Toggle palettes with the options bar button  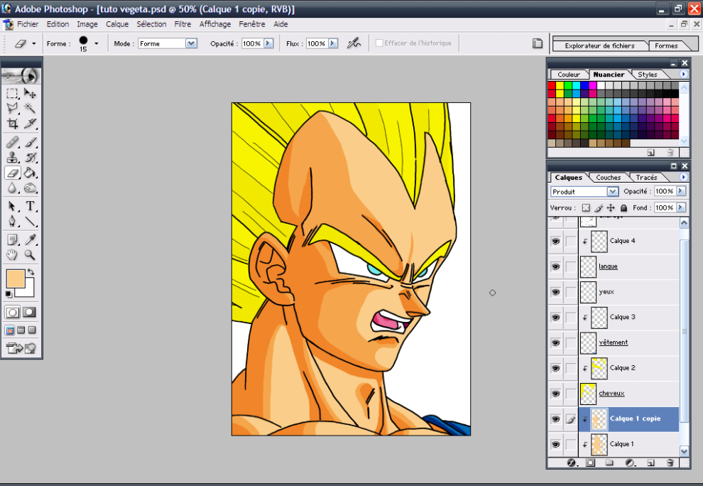click(537, 43)
